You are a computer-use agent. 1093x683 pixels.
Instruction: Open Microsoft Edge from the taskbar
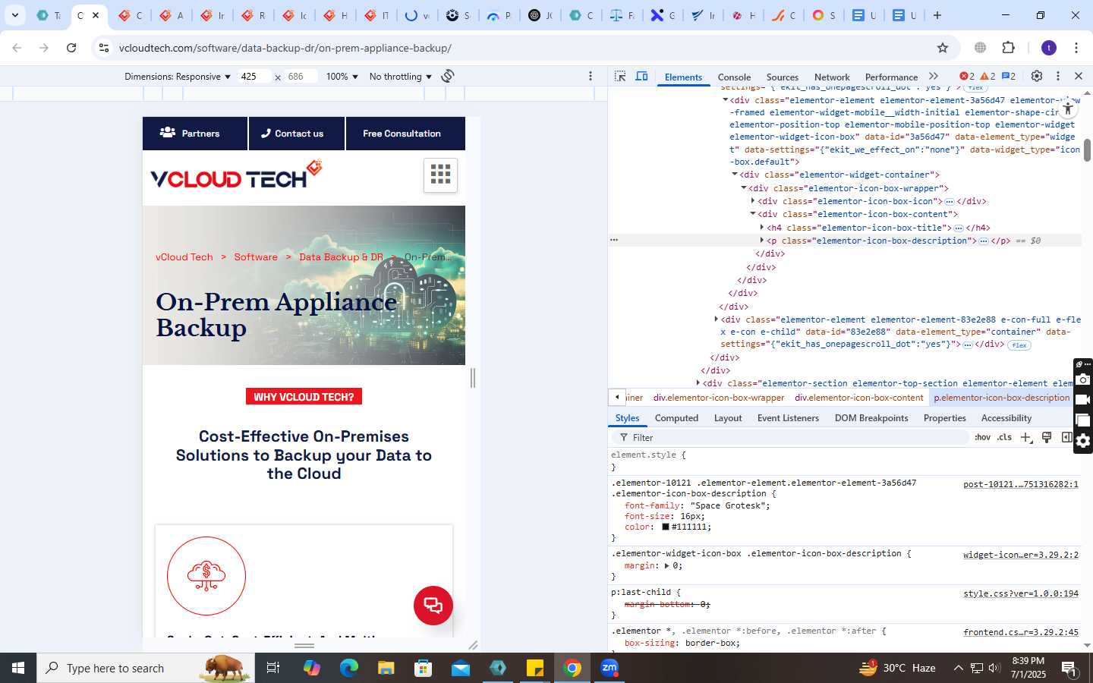pos(348,668)
